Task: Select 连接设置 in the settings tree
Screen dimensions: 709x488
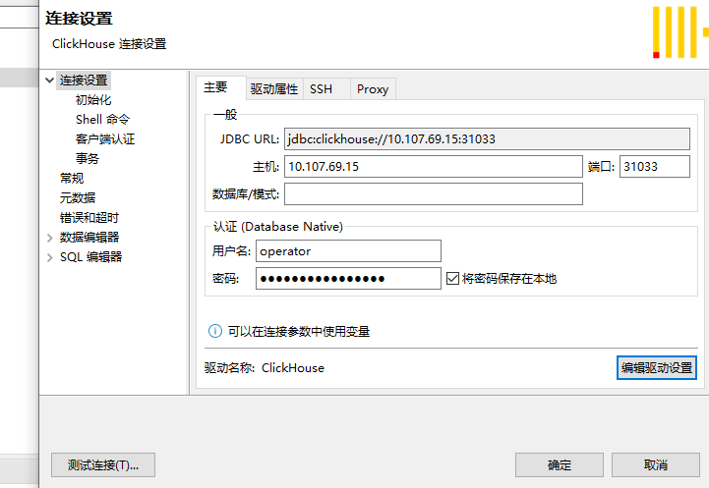Action: pos(84,81)
